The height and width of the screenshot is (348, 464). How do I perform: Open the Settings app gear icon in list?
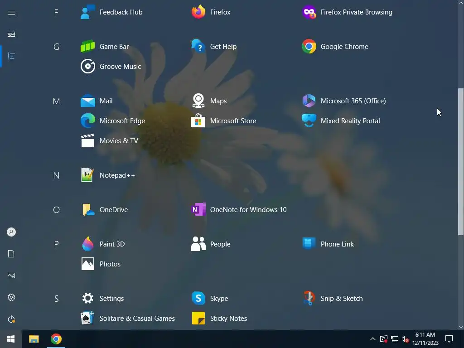(87, 298)
